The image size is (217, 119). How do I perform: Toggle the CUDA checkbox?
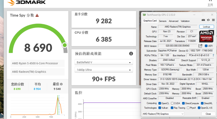point(172,103)
